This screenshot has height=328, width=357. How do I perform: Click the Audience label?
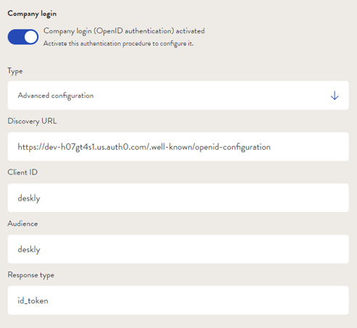[22, 224]
